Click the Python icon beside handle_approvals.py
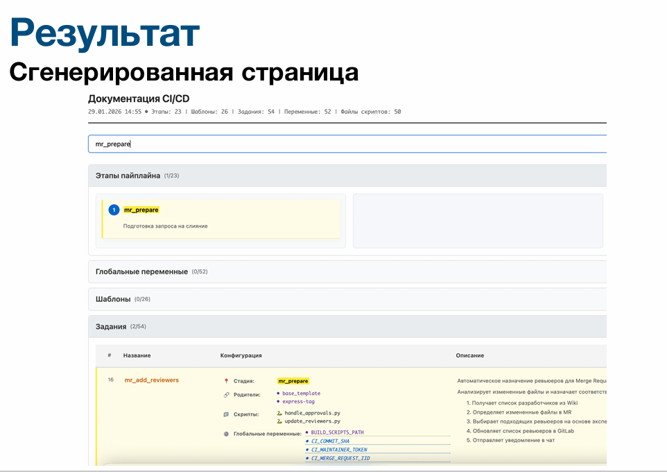Viewport: 667px width, 472px height. pyautogui.click(x=279, y=413)
